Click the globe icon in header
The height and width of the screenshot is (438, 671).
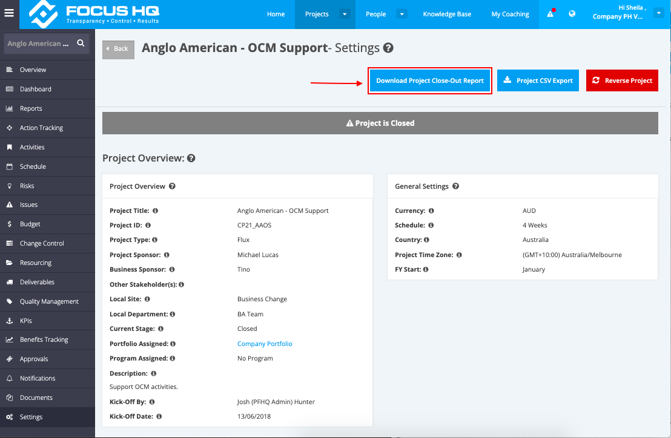pos(572,14)
